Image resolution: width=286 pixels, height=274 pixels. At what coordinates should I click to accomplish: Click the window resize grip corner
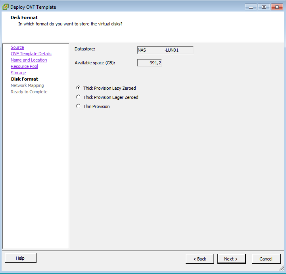[282, 268]
